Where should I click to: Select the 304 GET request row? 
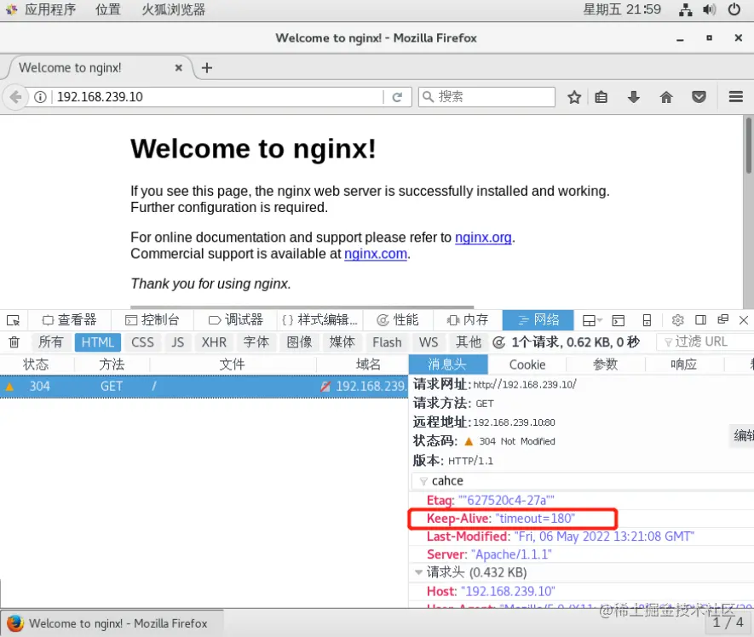[x=204, y=387]
